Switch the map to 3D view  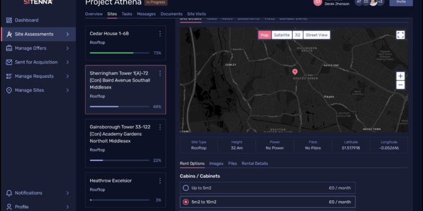click(298, 35)
